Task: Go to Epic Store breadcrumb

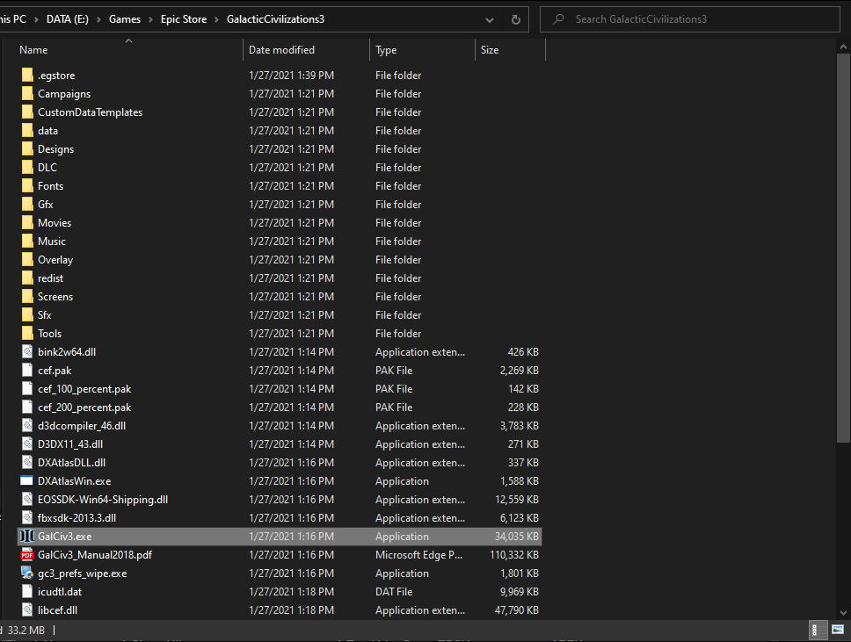Action: [184, 19]
